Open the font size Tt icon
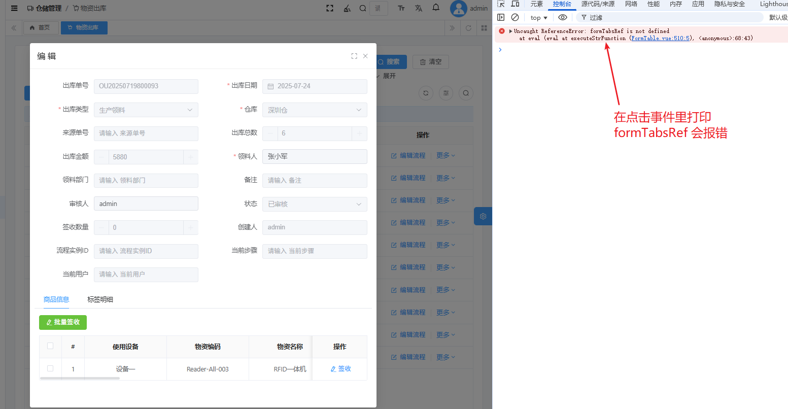The height and width of the screenshot is (409, 788). (401, 8)
